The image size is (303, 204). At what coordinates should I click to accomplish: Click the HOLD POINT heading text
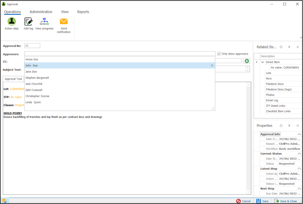[13, 113]
